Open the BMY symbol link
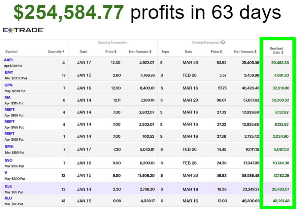Image resolution: width=297 pixels, height=210 pixels. point(9,72)
